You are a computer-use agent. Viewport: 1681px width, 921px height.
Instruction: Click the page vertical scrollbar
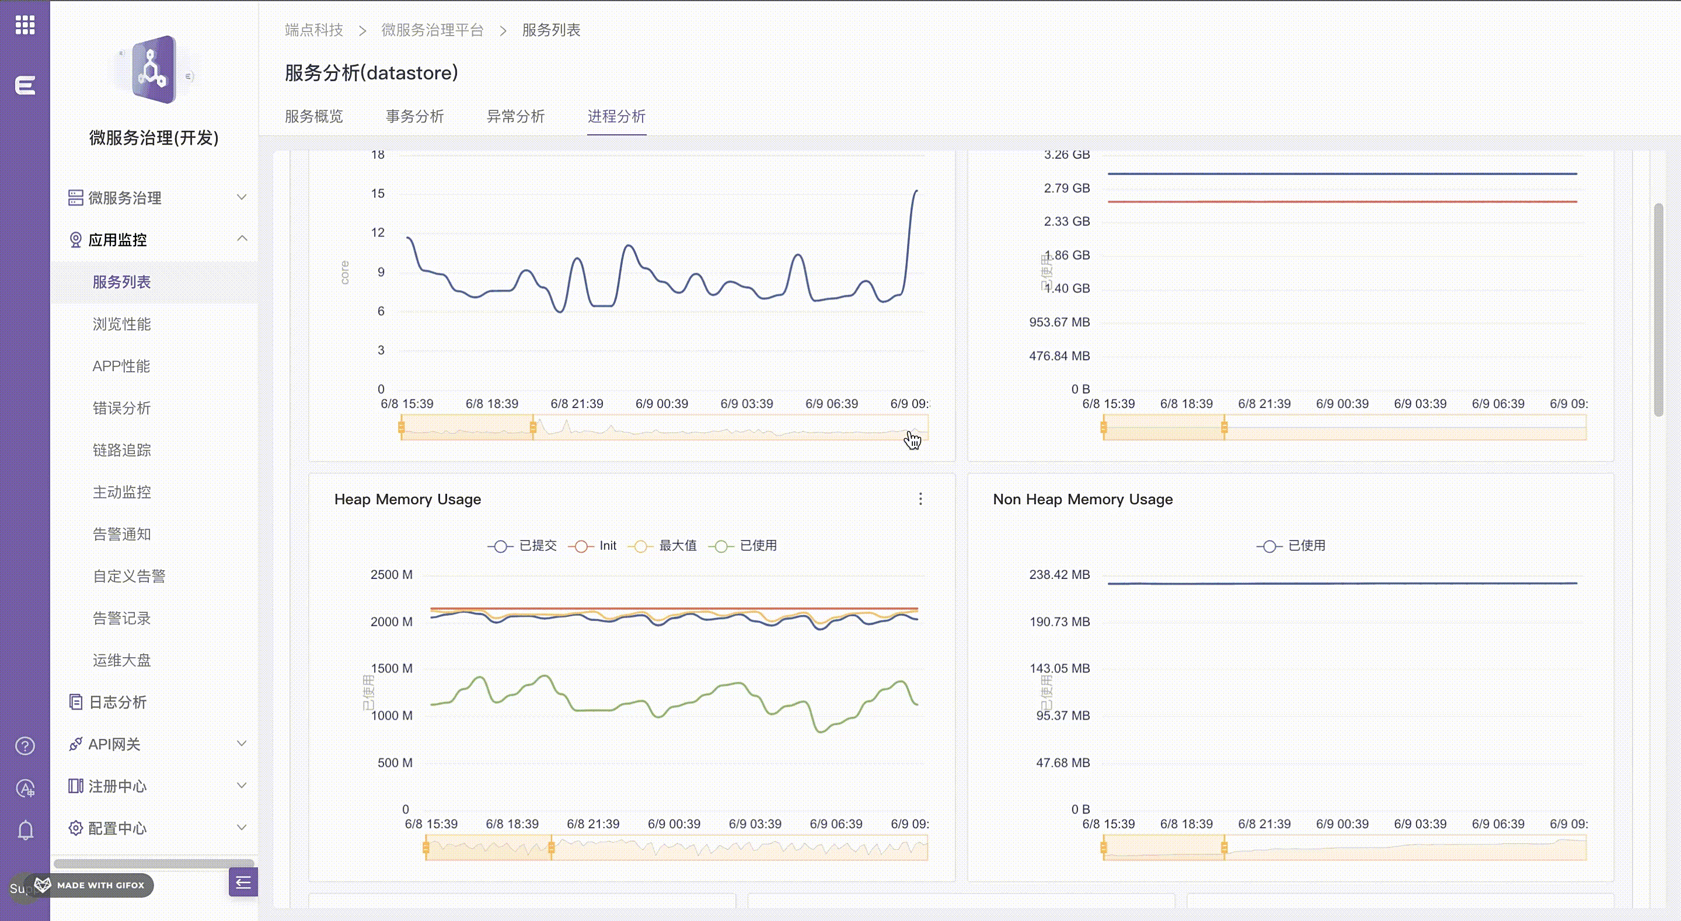[1658, 310]
